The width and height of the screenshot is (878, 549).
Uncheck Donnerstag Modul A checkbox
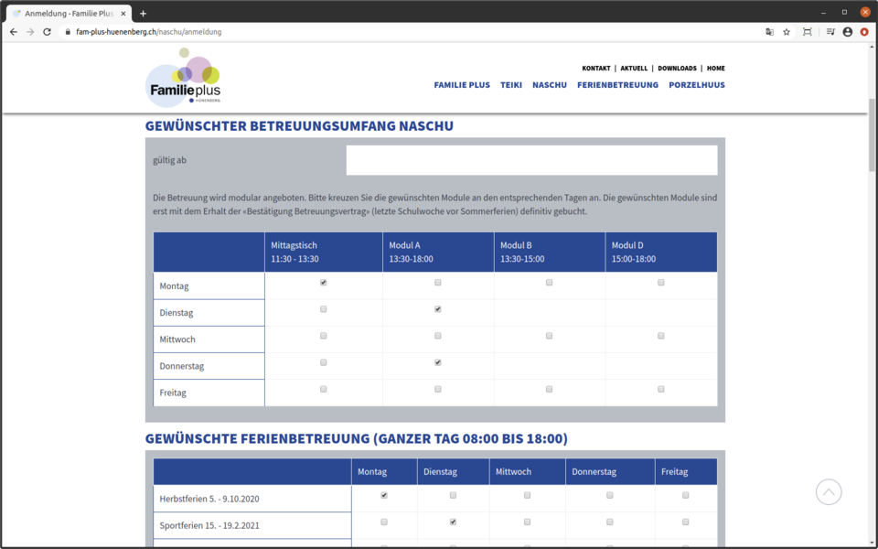click(x=438, y=362)
